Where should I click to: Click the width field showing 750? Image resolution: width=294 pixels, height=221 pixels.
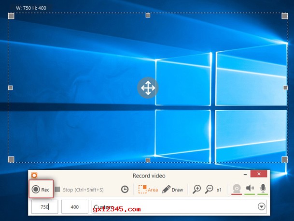pyautogui.click(x=44, y=206)
